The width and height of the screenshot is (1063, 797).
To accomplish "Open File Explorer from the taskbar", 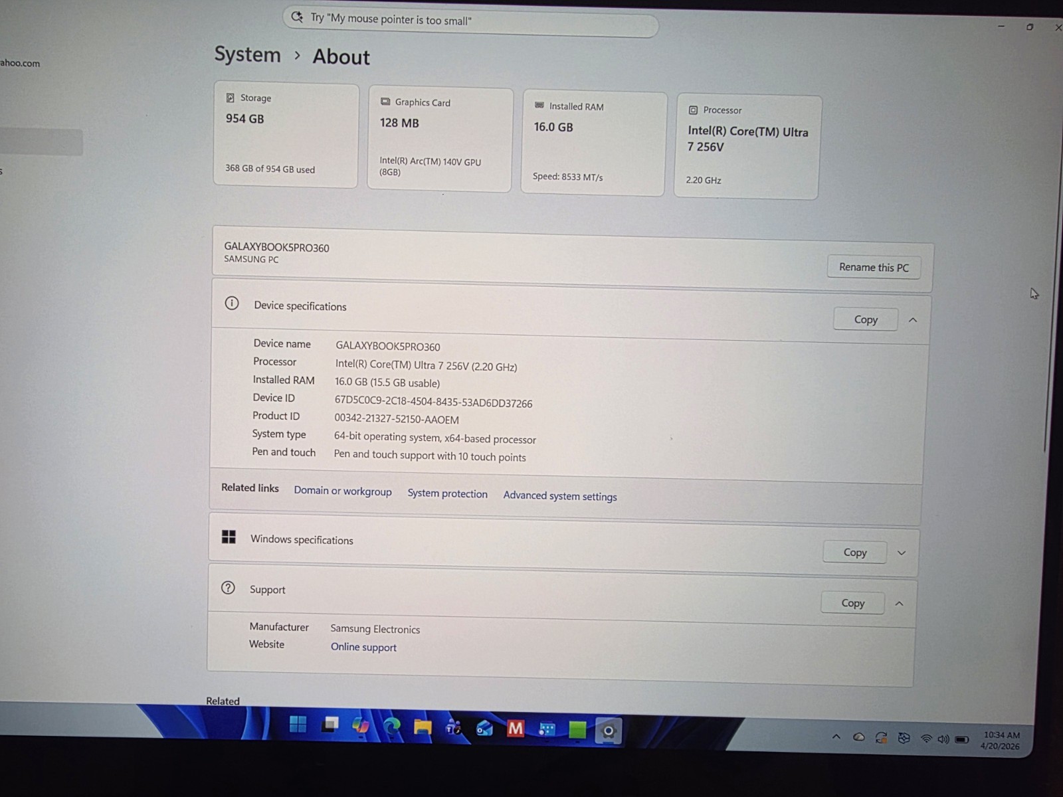I will tap(423, 728).
